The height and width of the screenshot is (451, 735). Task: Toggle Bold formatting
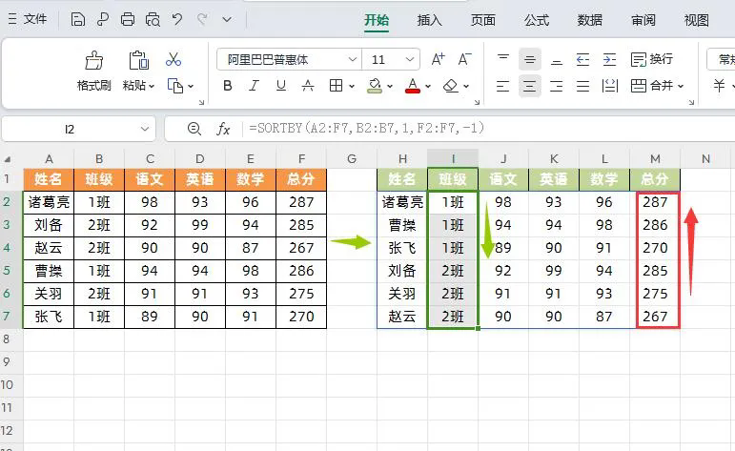tap(227, 86)
